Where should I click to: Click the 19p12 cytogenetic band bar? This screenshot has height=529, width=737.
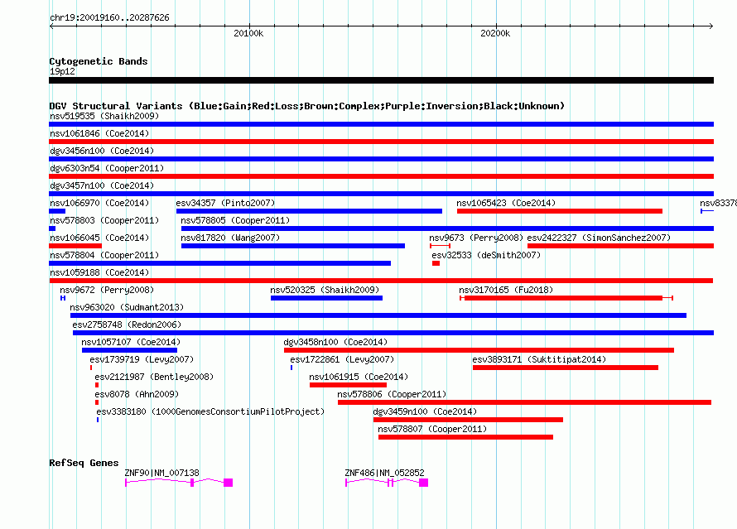point(381,80)
